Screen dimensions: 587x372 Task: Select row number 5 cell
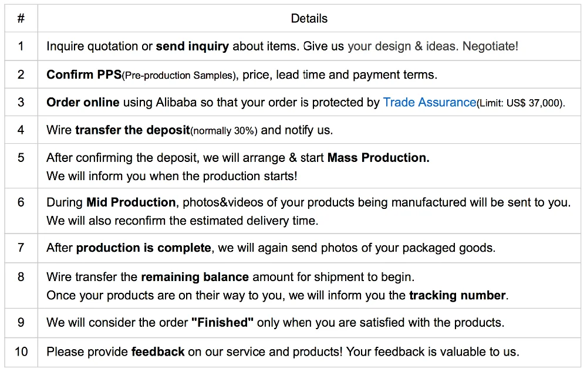coord(21,158)
